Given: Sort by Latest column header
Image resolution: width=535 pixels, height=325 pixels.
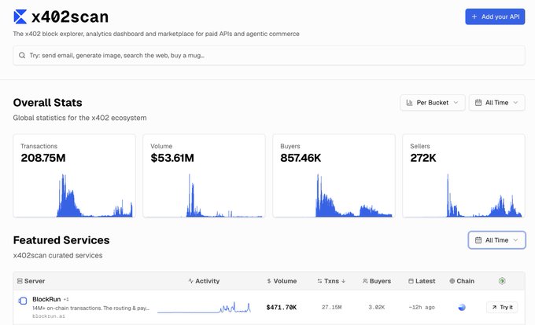Looking at the screenshot, I should [x=422, y=281].
